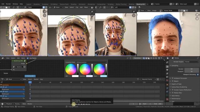
Task: Click the Gain color swatch
Action: (103, 76)
